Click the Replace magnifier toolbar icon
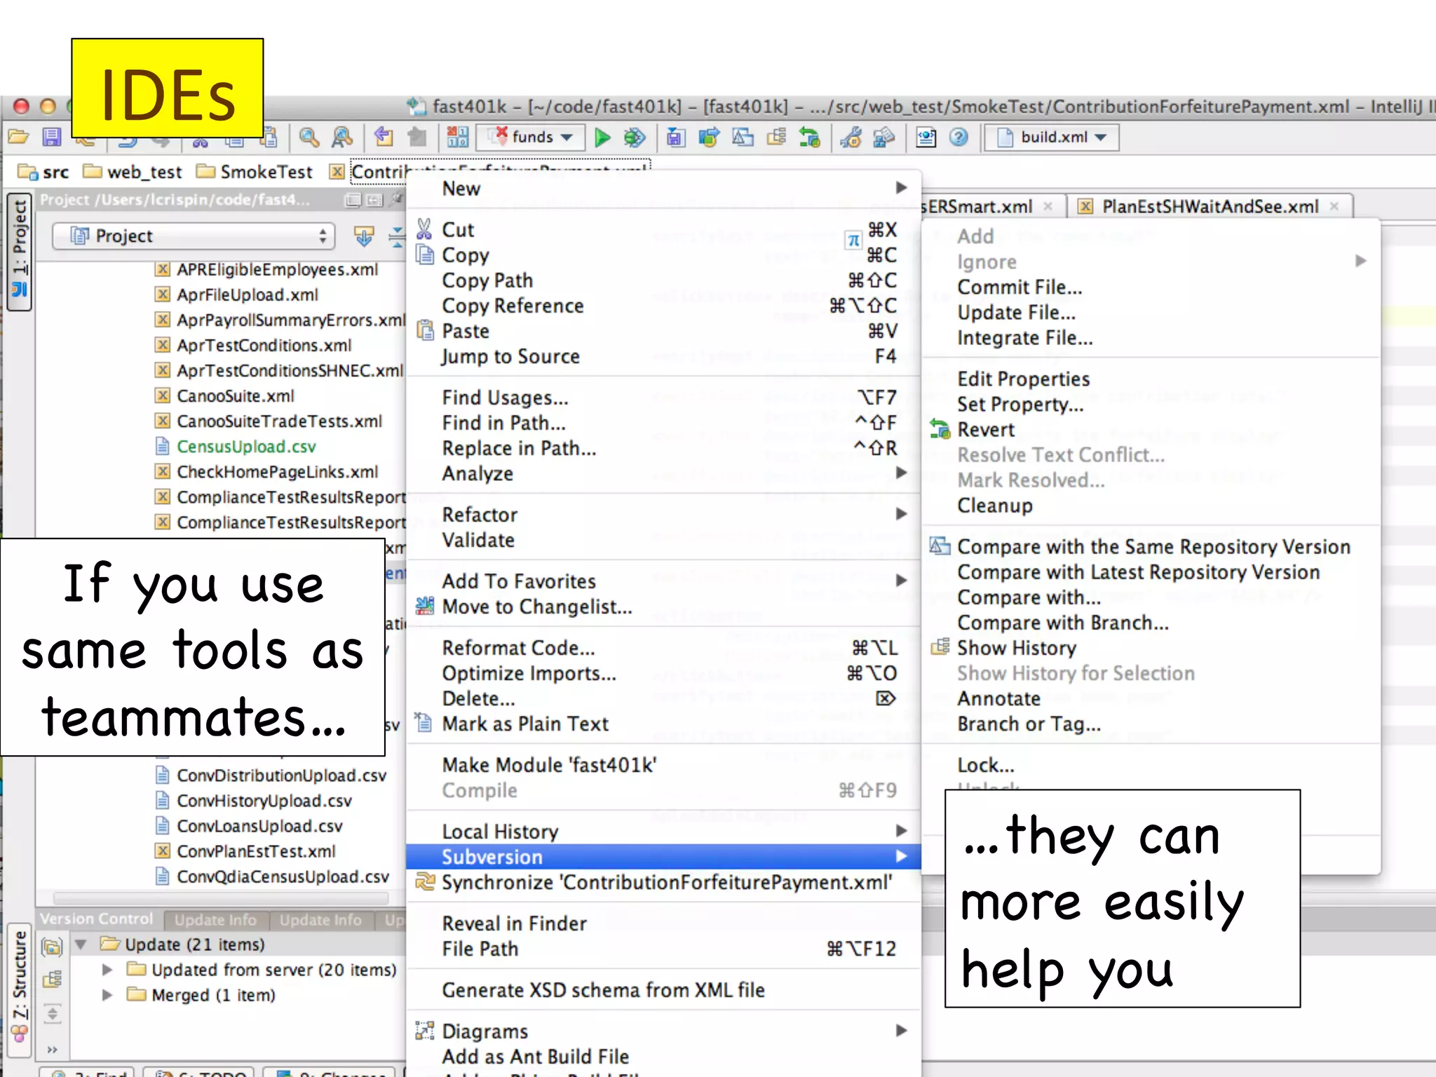 [342, 137]
